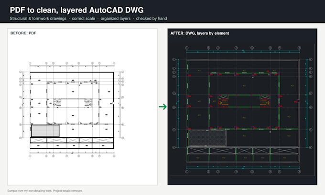Open the black-and-white PDF floor plan image
This screenshot has height=195, width=325.
72,110
